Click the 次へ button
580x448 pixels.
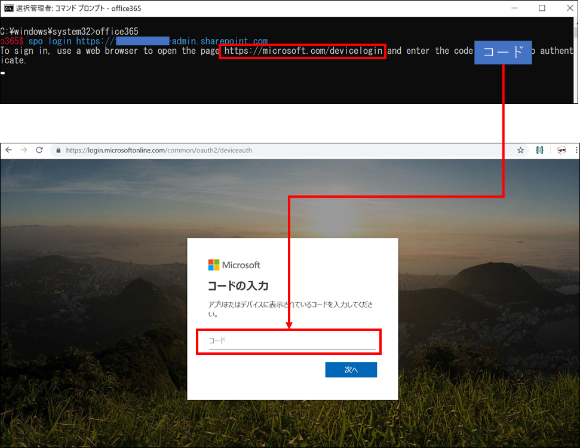coord(351,370)
